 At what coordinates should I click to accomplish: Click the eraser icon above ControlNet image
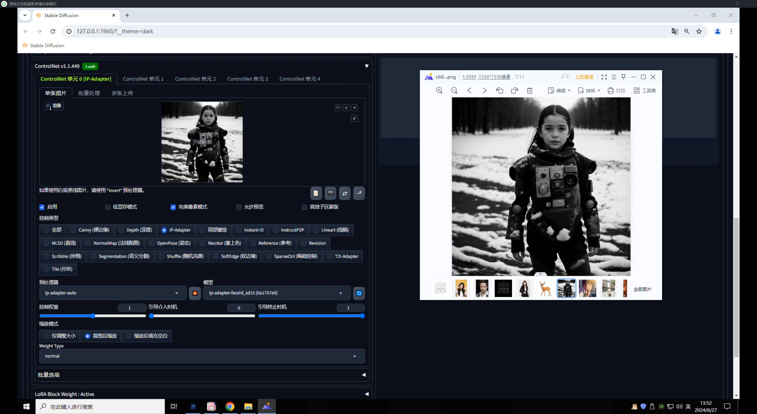(x=346, y=108)
